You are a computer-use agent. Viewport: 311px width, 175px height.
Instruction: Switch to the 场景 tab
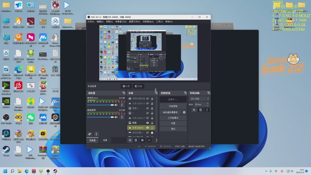pos(105,140)
